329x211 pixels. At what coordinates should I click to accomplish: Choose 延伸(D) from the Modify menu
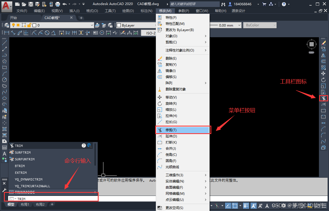tap(182, 136)
